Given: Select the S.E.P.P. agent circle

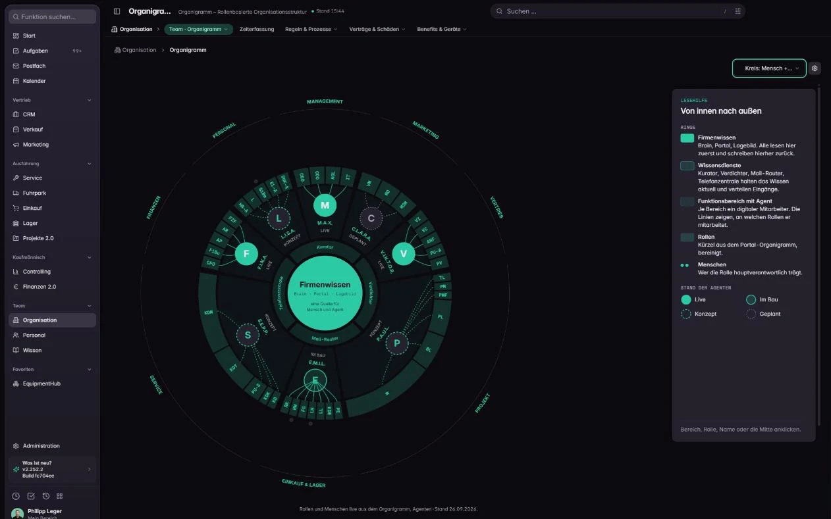Looking at the screenshot, I should click(x=248, y=335).
